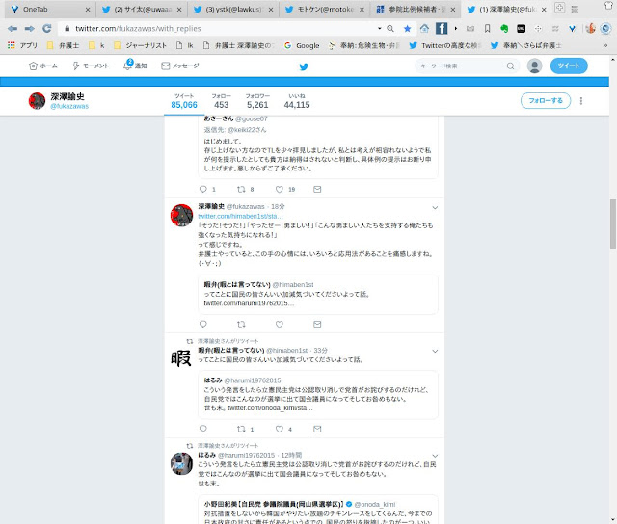Click the 暇 avatar of himaben1st tweet
617x524 pixels.
click(181, 358)
